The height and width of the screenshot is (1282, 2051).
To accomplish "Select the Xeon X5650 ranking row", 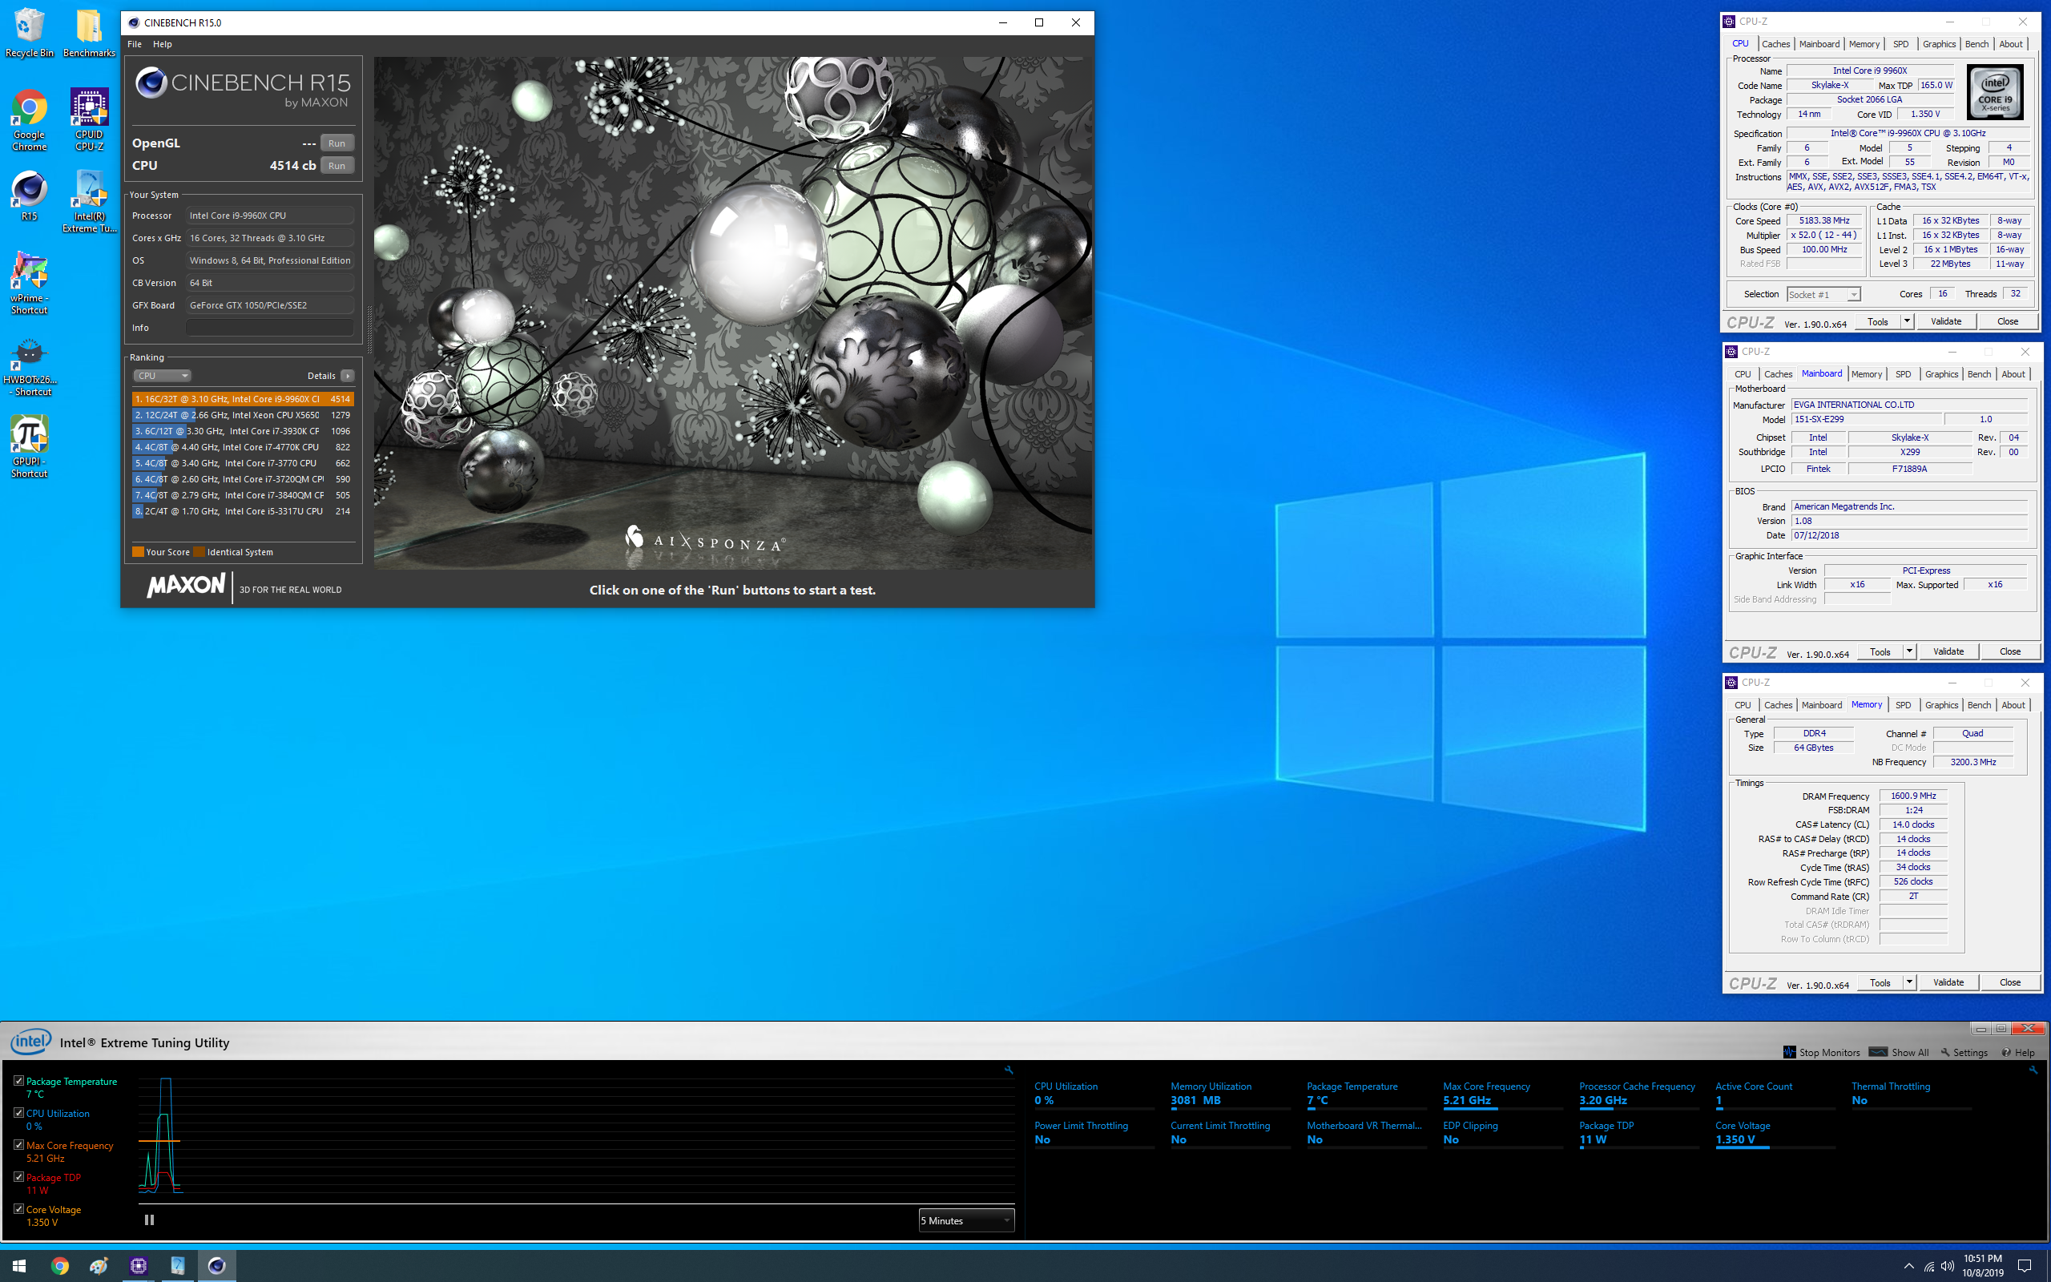I will coord(243,414).
